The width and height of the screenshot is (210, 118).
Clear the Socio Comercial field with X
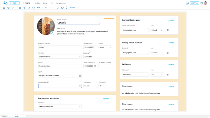(80, 86)
